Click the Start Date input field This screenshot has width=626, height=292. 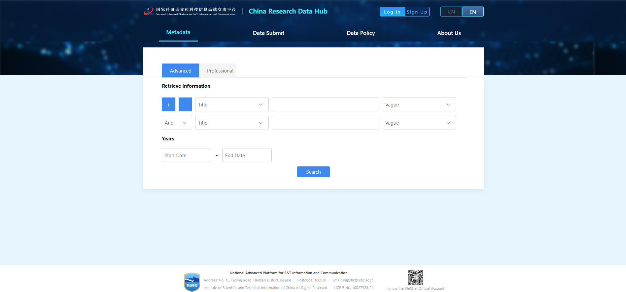(186, 155)
